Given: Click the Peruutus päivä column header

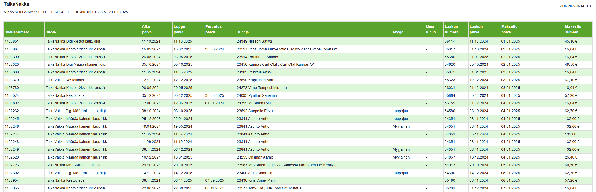Looking at the screenshot, I should [x=213, y=29].
